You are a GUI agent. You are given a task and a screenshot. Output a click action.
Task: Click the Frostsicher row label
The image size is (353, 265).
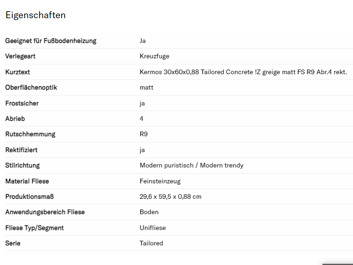[22, 103]
